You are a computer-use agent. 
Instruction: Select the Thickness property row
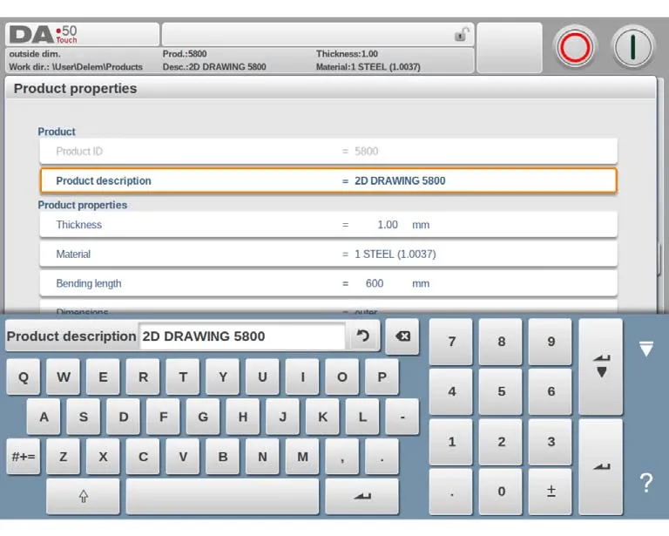pos(328,225)
